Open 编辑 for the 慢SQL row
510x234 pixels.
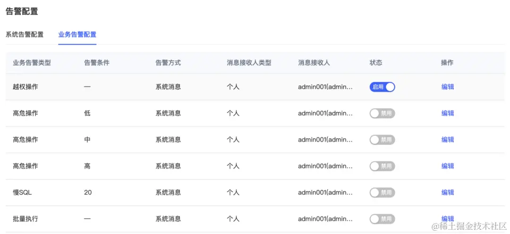point(448,192)
